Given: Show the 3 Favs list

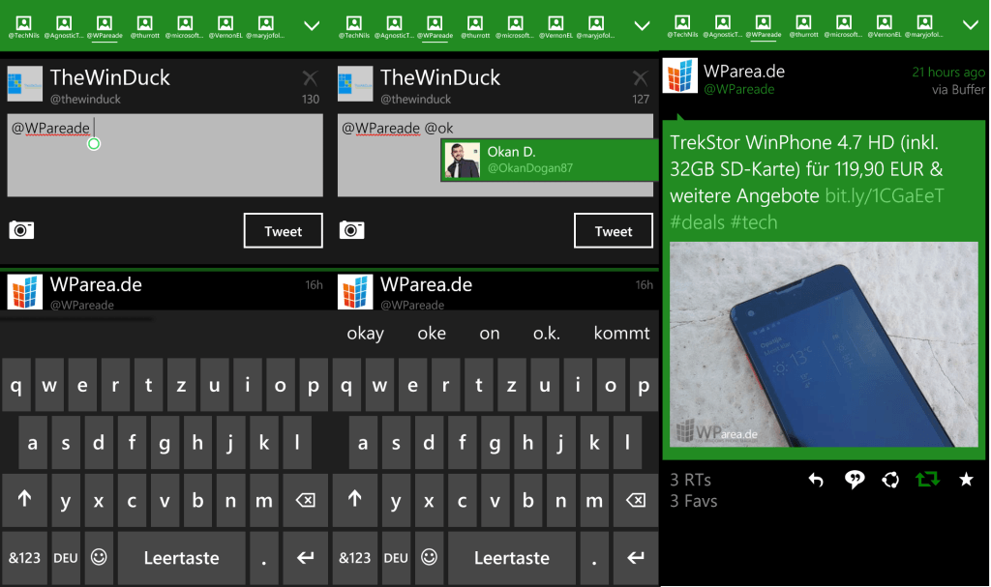Looking at the screenshot, I should pyautogui.click(x=693, y=501).
